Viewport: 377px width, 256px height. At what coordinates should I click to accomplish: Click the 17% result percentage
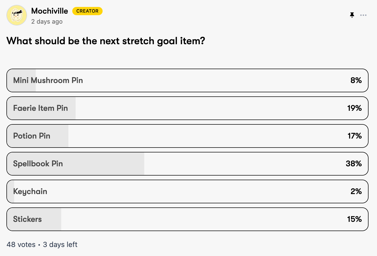pos(355,136)
